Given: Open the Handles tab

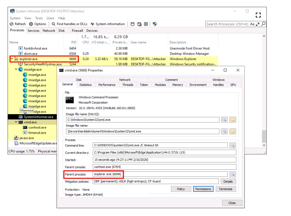Looking at the screenshot, I should 218,85.
